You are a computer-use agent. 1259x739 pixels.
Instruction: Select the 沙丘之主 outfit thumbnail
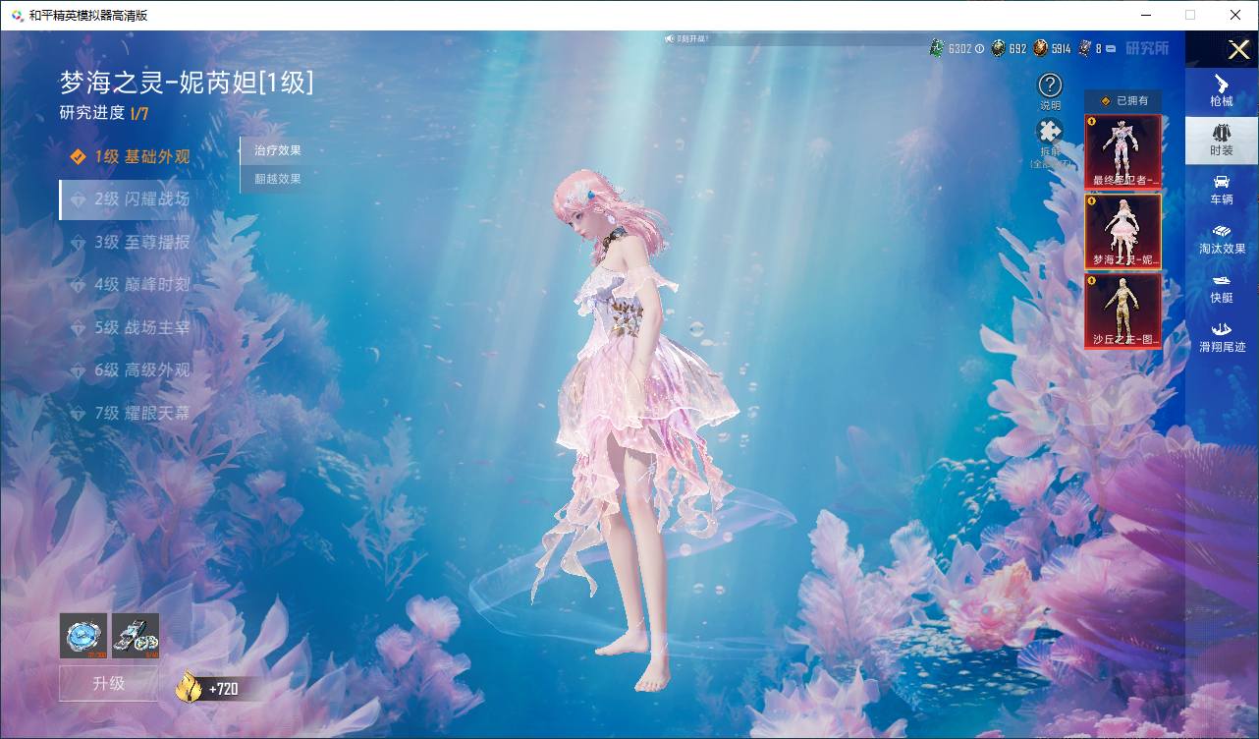click(x=1122, y=311)
